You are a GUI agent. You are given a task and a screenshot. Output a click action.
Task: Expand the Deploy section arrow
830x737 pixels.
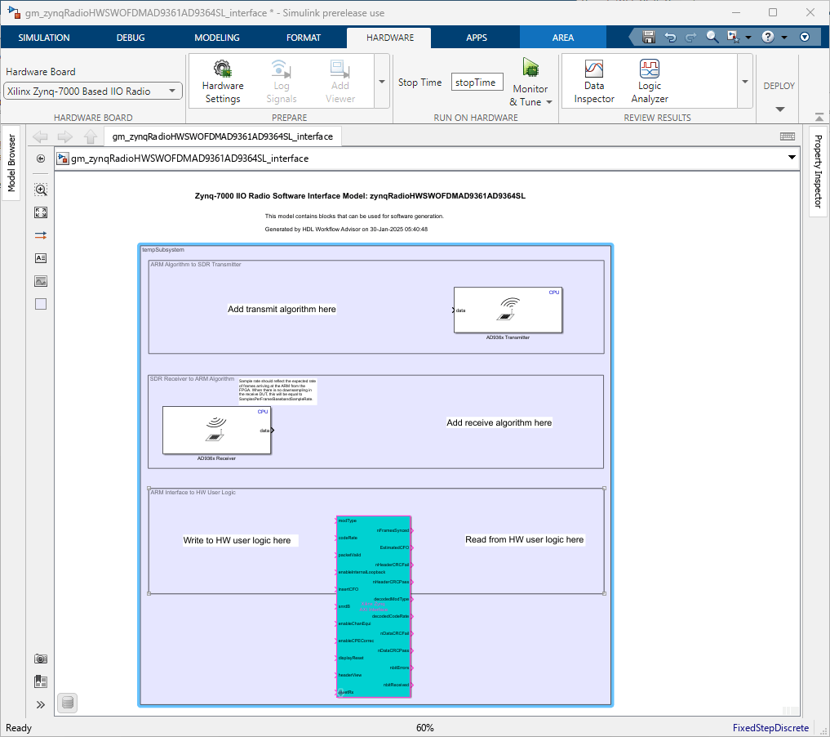click(x=779, y=109)
